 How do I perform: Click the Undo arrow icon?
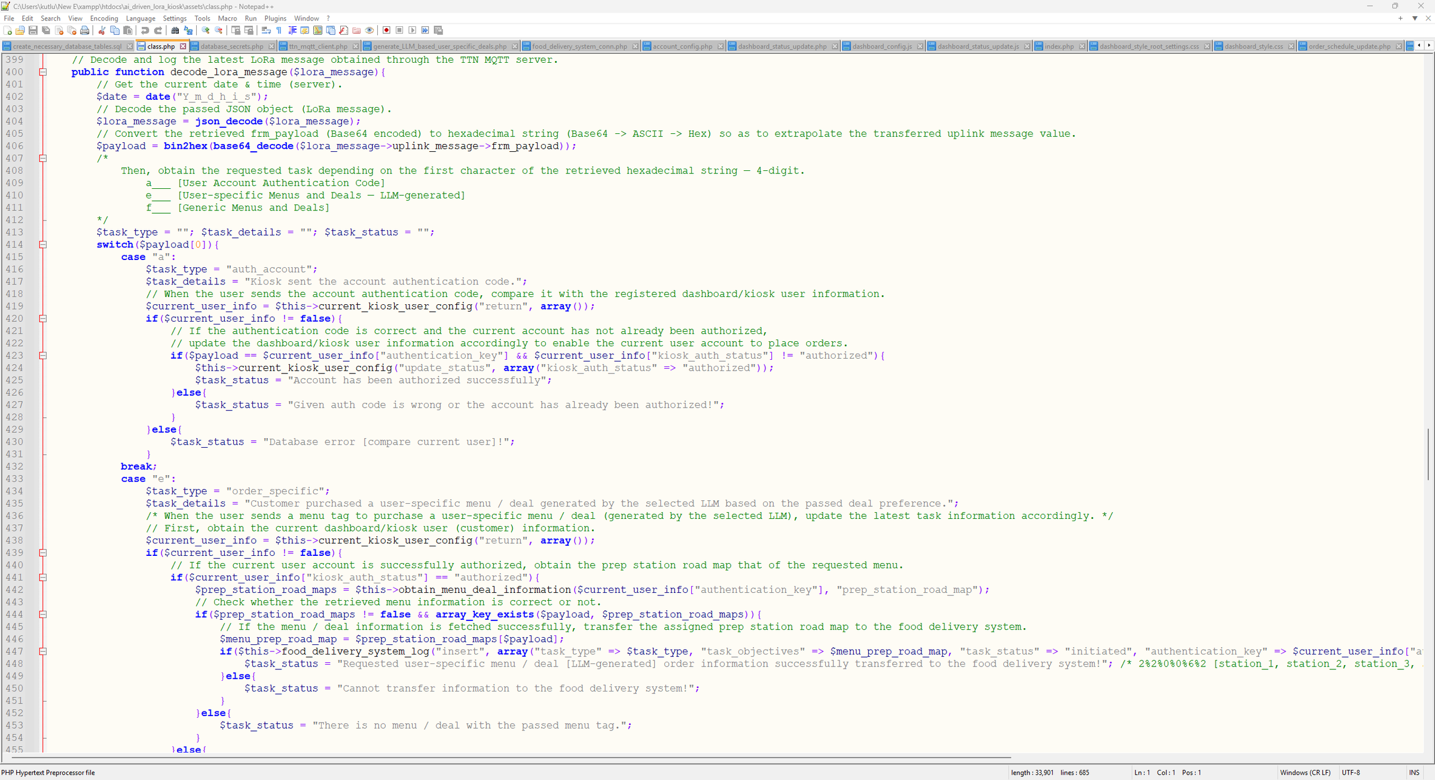point(145,30)
